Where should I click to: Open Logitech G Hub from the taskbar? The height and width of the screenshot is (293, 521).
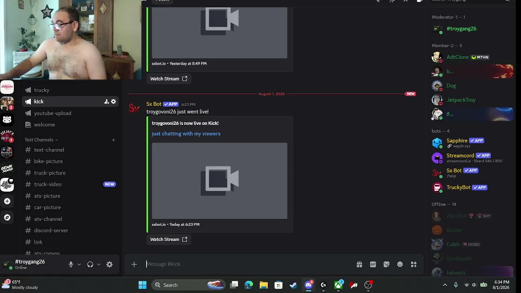323,285
